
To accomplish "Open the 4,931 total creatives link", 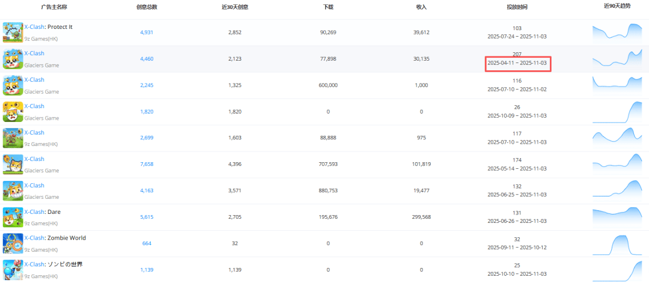I will (x=147, y=32).
